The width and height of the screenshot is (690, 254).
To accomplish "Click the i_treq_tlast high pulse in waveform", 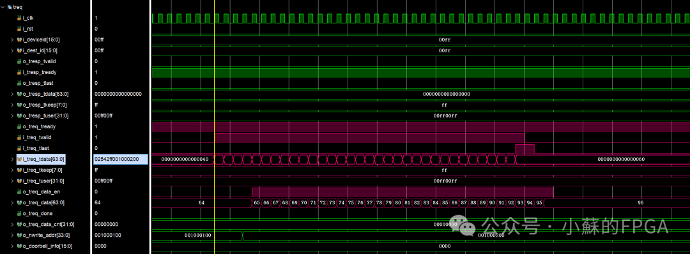I will pos(525,148).
